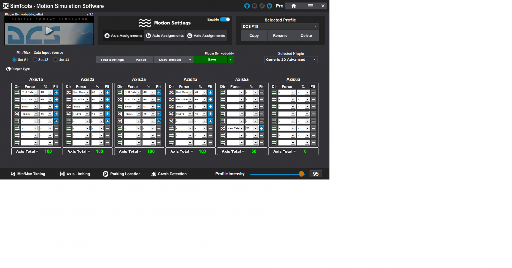Image resolution: width=512 pixels, height=268 pixels.
Task: Click the Pro label in the title bar
Action: [x=280, y=6]
